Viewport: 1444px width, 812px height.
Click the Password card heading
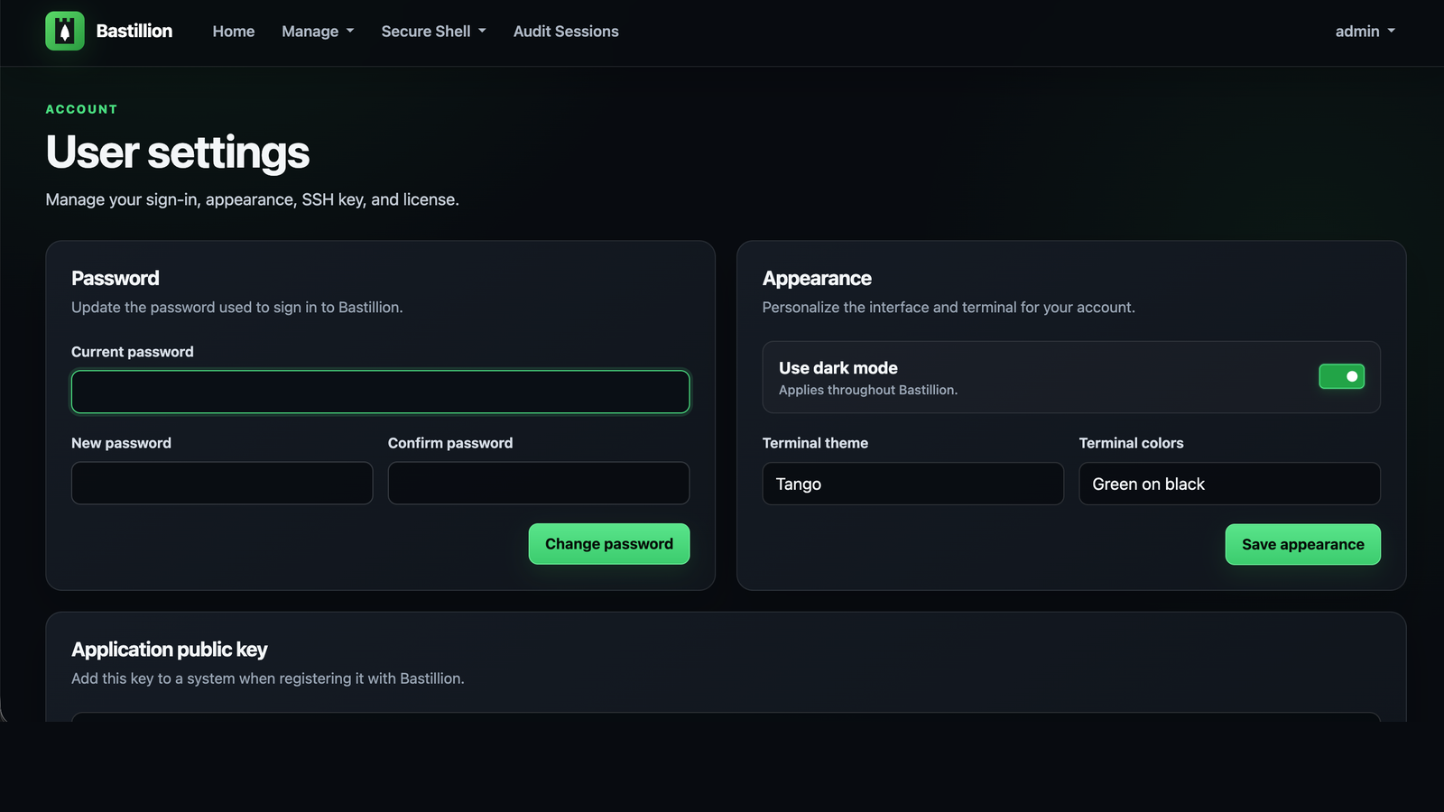tap(116, 278)
